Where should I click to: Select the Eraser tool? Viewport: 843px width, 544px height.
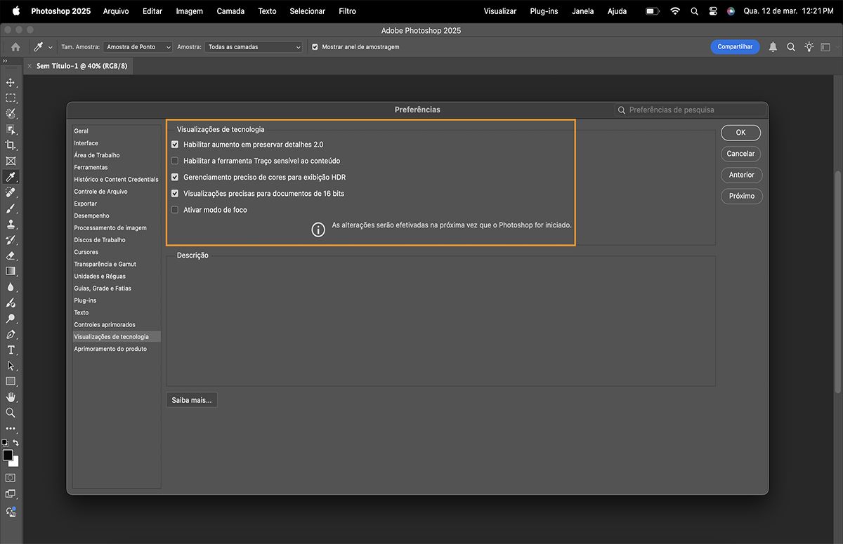[11, 256]
